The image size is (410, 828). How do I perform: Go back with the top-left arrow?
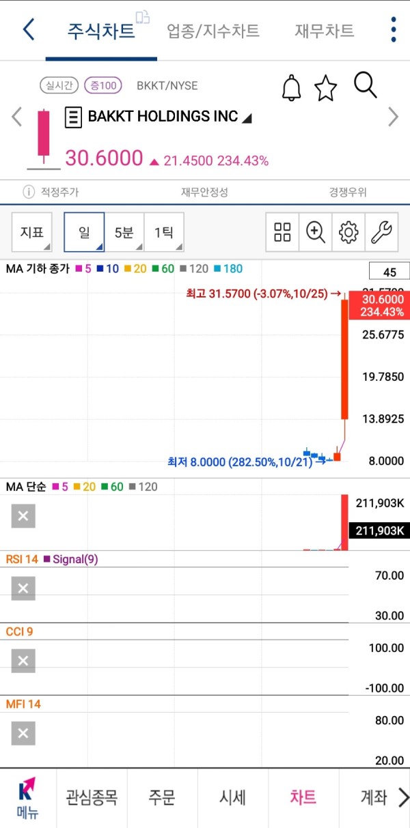coord(29,30)
